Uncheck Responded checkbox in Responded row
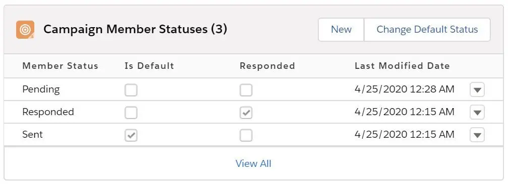 click(x=246, y=113)
